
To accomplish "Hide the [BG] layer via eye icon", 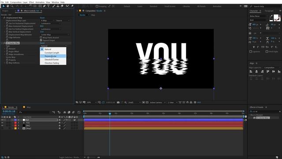I will click(2, 125).
